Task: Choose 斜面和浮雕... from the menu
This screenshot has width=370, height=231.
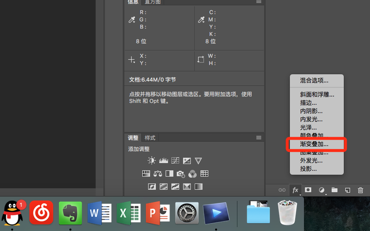Action: click(317, 95)
